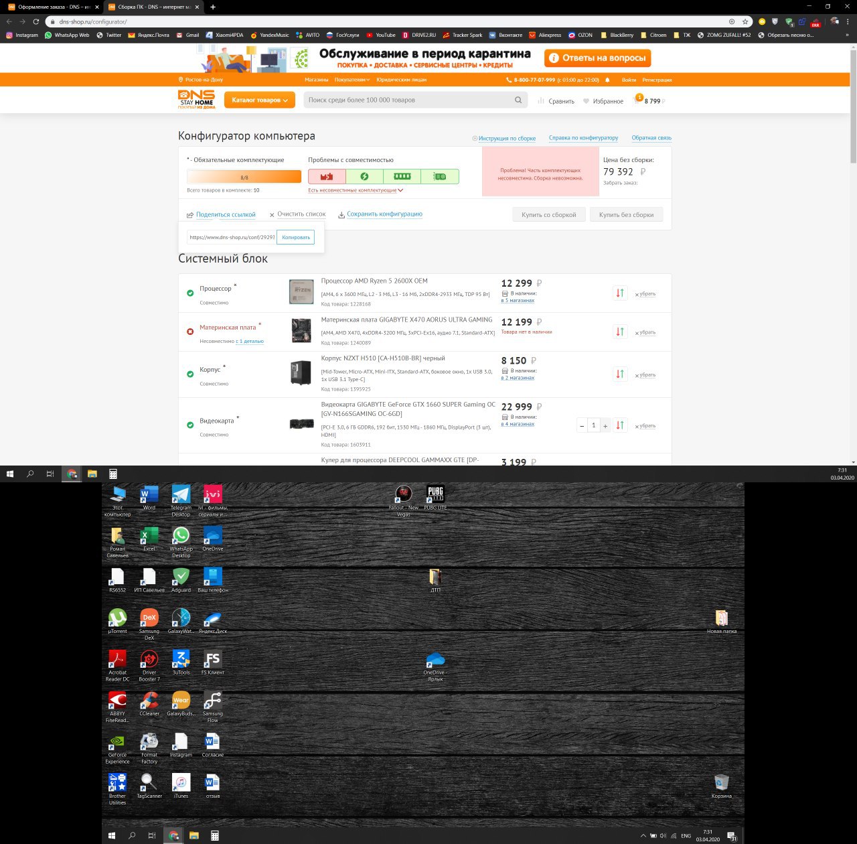Open Driver Booster 7 desktop icon
Screen dimensions: 857x844
coord(149,666)
